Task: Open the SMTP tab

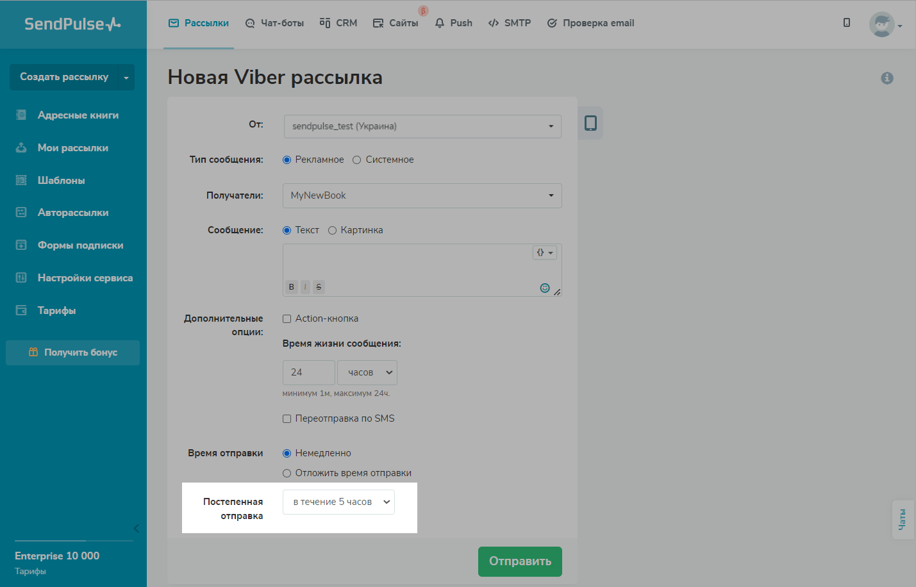Action: (x=510, y=23)
